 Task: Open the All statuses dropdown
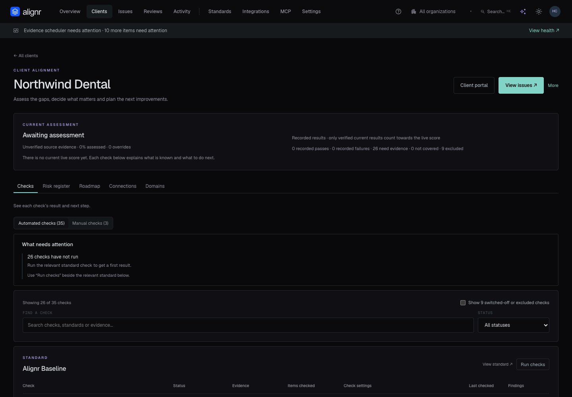pyautogui.click(x=513, y=325)
